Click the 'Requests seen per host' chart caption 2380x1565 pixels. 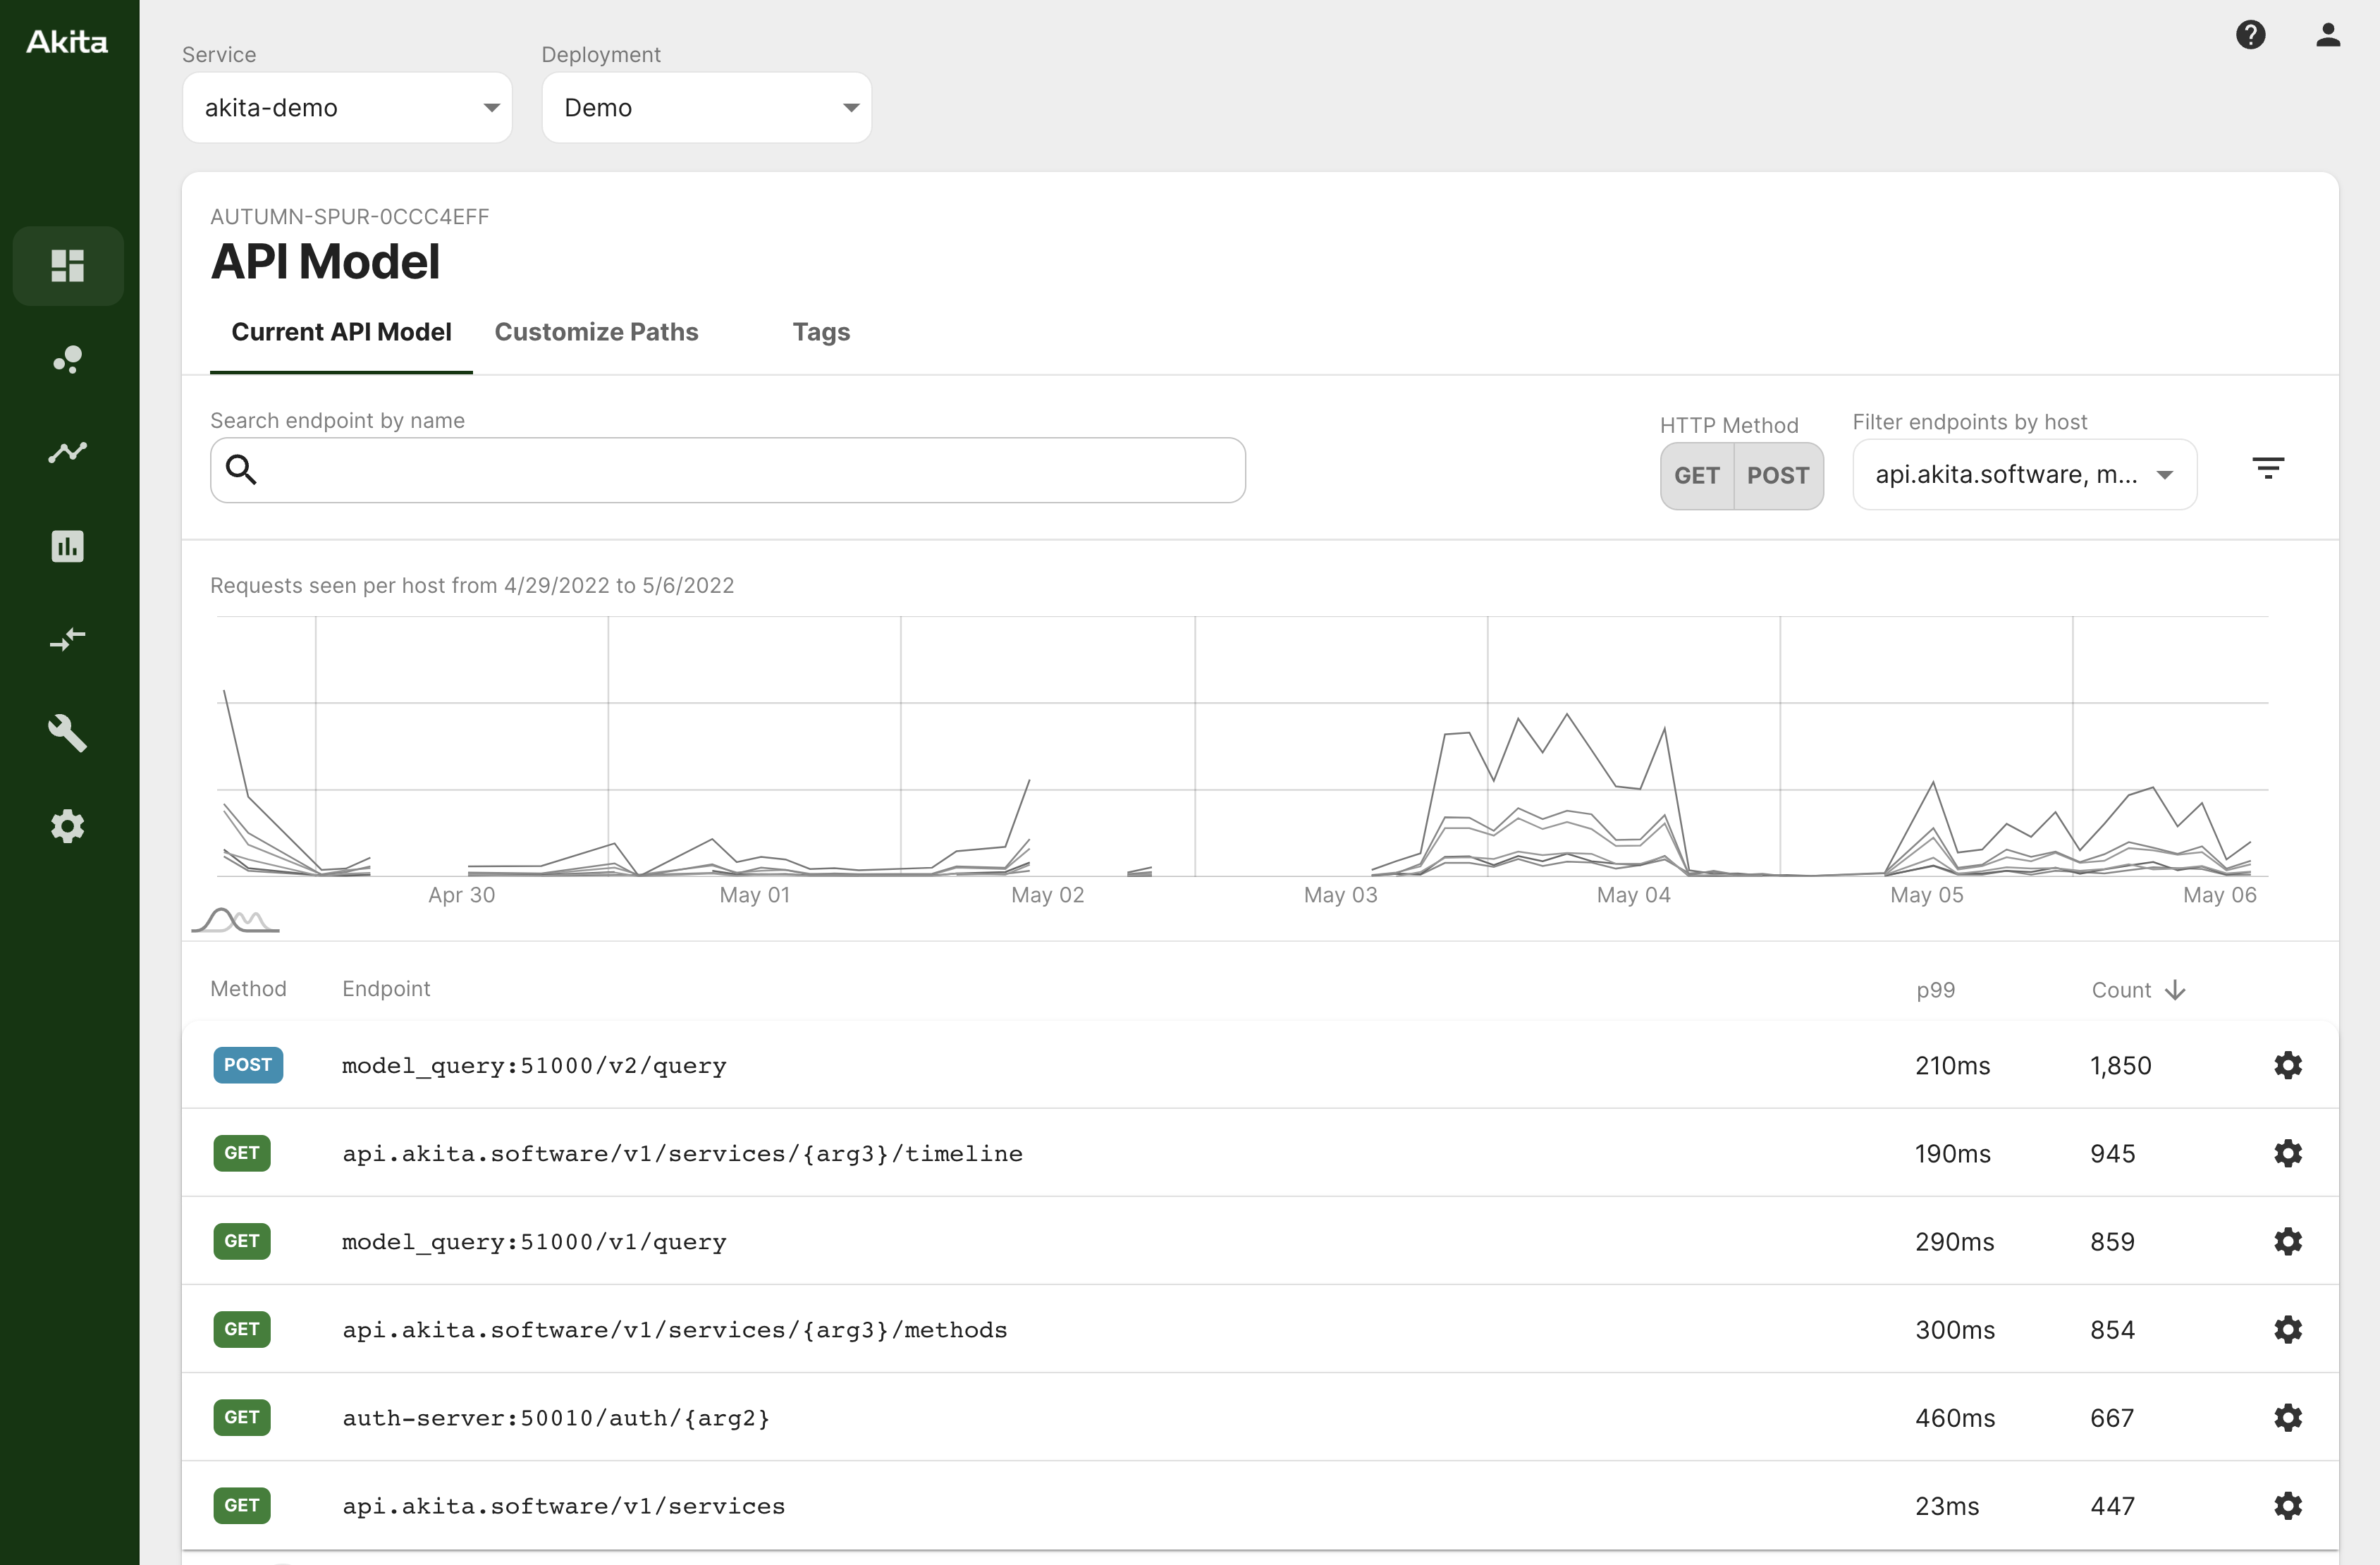pos(472,585)
